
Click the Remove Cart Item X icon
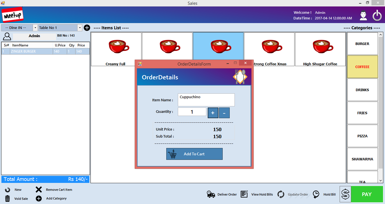pos(38,190)
